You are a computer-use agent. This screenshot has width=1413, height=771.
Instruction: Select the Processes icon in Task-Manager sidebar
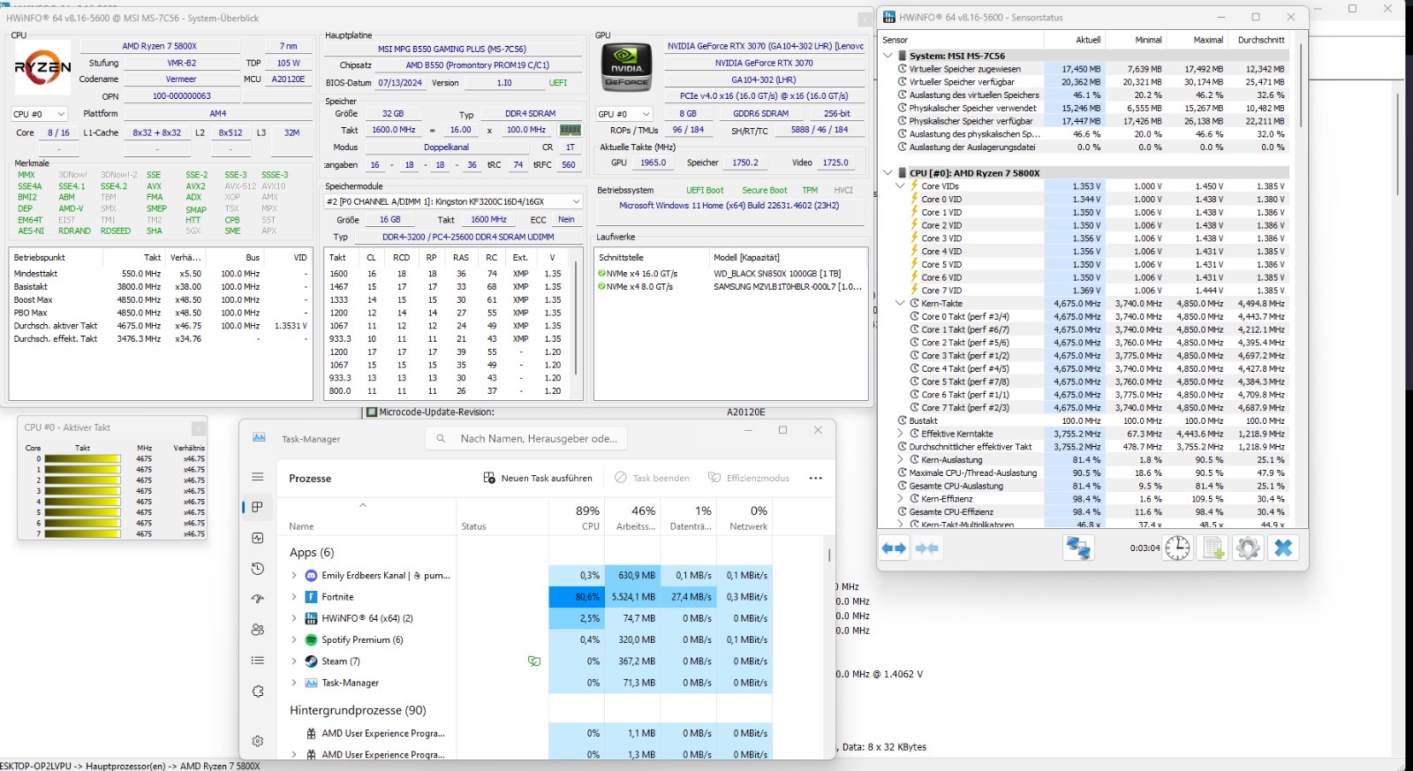pyautogui.click(x=258, y=507)
